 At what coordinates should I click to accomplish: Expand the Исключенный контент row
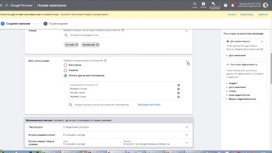click(109, 135)
